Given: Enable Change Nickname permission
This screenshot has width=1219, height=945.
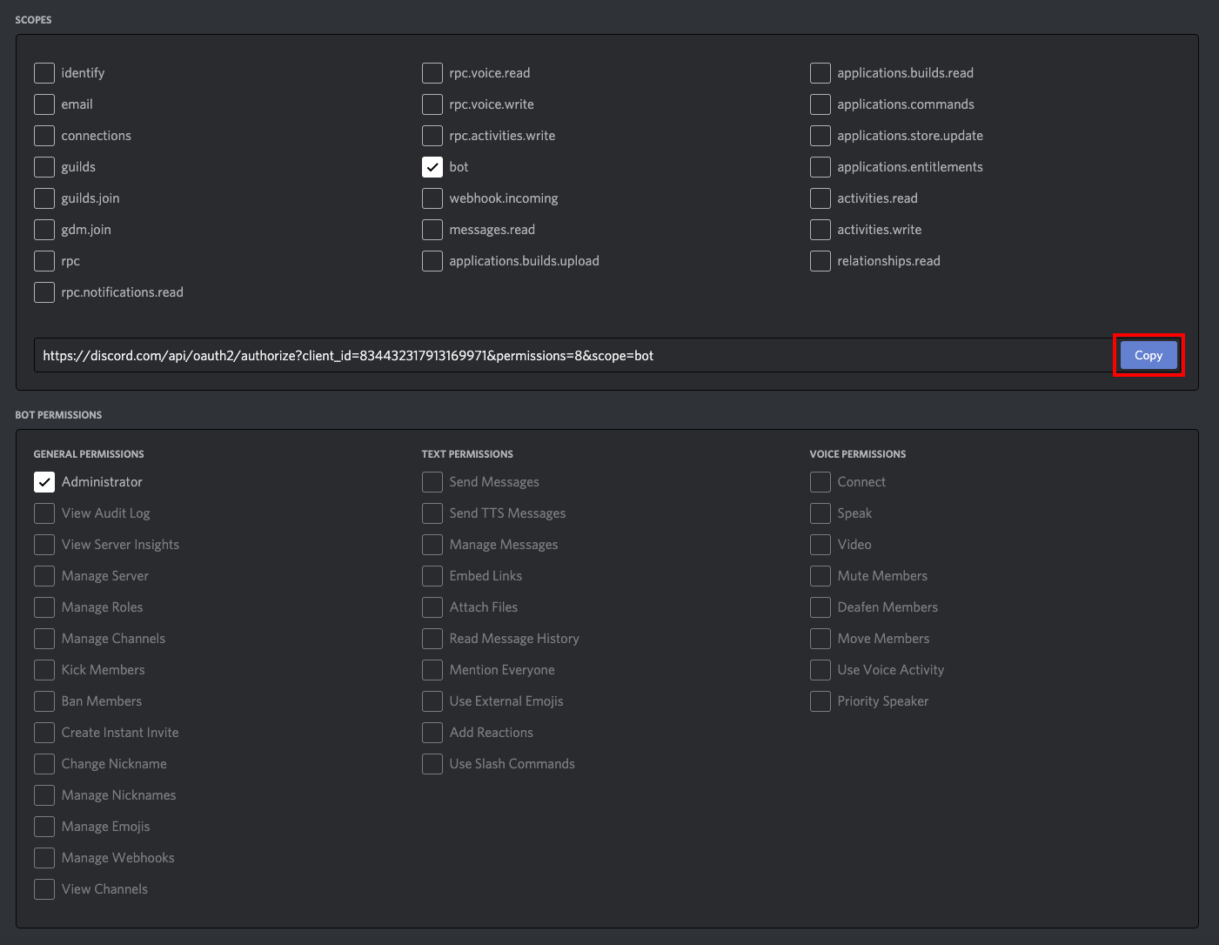Looking at the screenshot, I should (44, 764).
